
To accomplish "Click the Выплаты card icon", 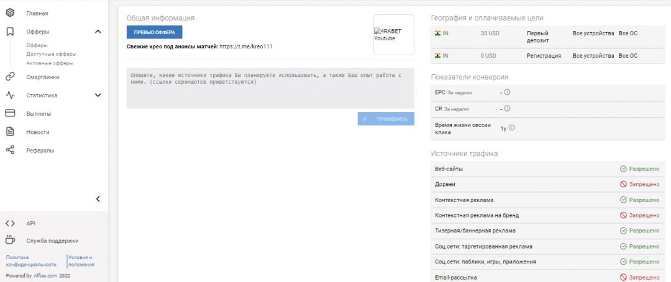I will (10, 113).
